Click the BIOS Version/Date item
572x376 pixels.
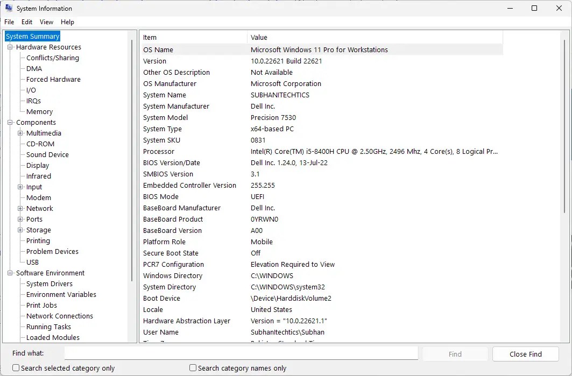[172, 162]
